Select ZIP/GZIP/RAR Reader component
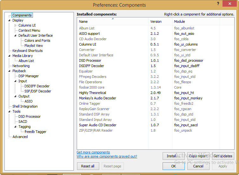Screen dimensions: 239x175 coord(155,131)
